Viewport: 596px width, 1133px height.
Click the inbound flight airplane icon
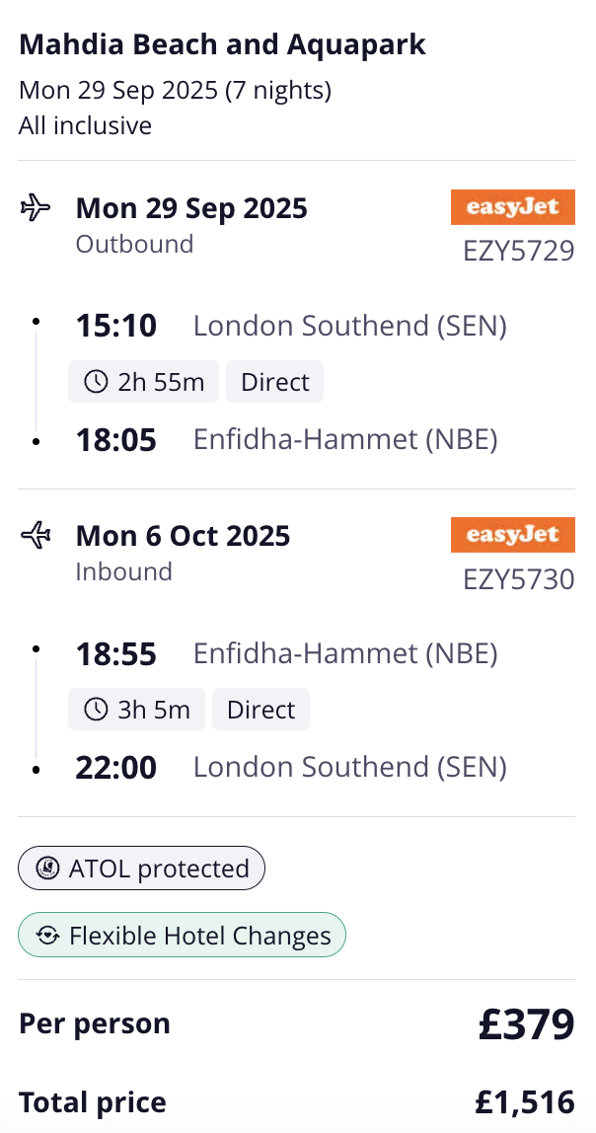[x=36, y=536]
